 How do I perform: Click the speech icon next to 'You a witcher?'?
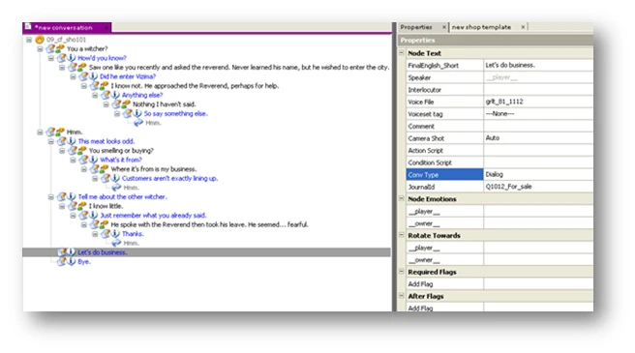[55, 48]
